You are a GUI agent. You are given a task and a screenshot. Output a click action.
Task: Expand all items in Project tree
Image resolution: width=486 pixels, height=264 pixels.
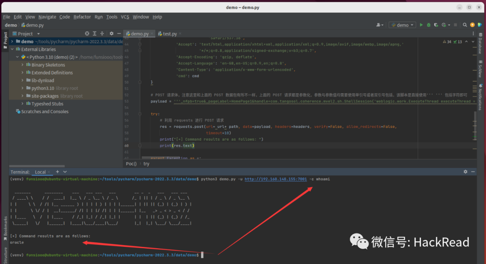(94, 33)
